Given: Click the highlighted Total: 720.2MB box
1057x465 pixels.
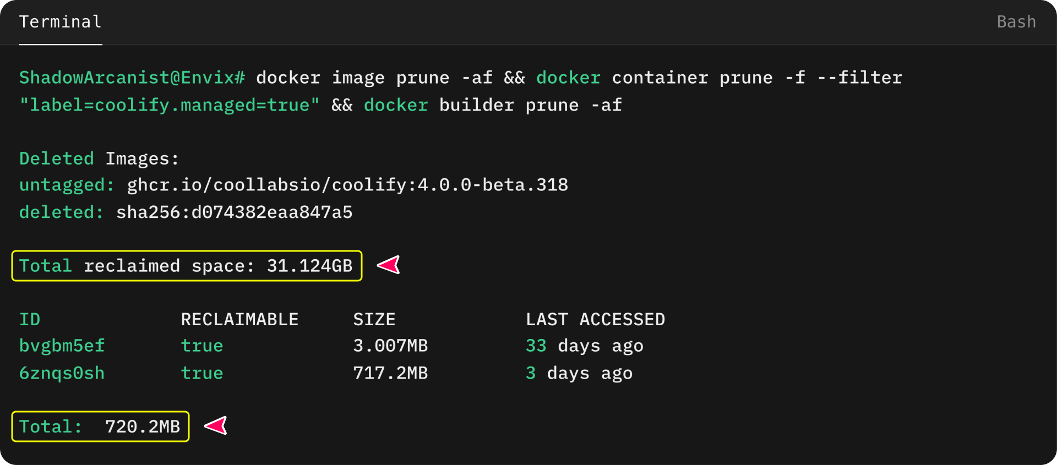Looking at the screenshot, I should click(x=100, y=426).
